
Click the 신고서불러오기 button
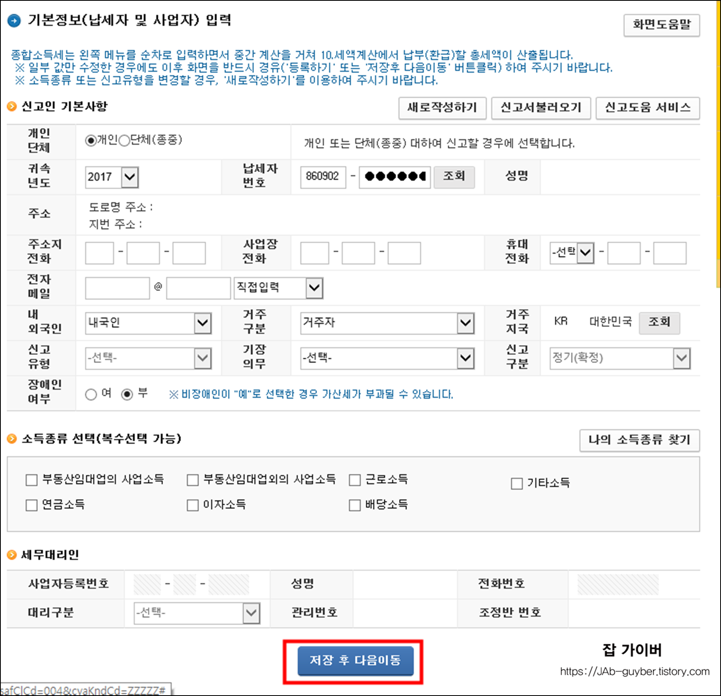pyautogui.click(x=541, y=108)
